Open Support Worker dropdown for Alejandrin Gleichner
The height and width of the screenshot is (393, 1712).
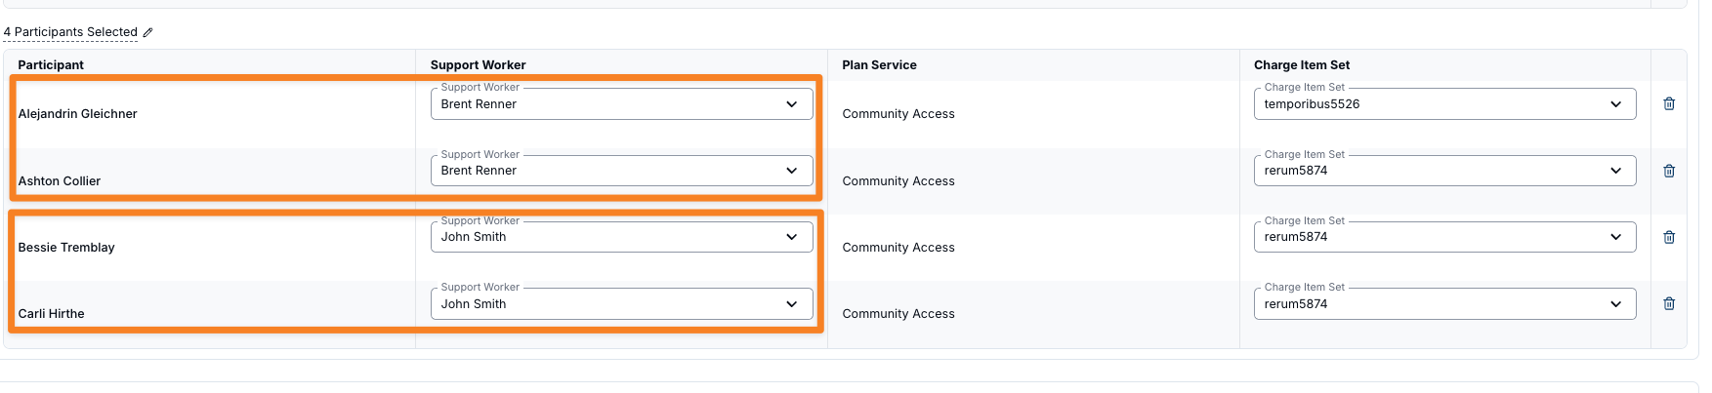pos(621,104)
